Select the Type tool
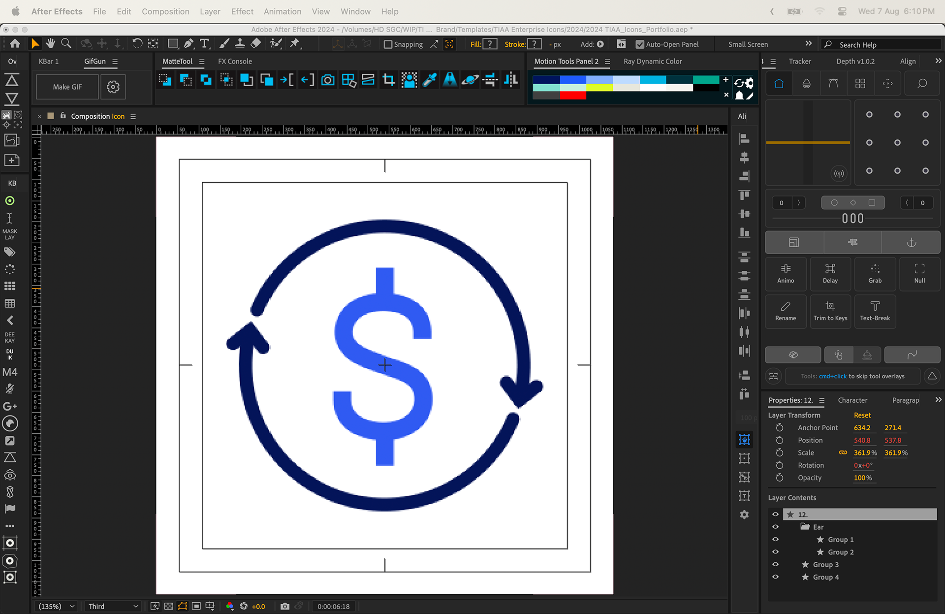 click(x=204, y=44)
